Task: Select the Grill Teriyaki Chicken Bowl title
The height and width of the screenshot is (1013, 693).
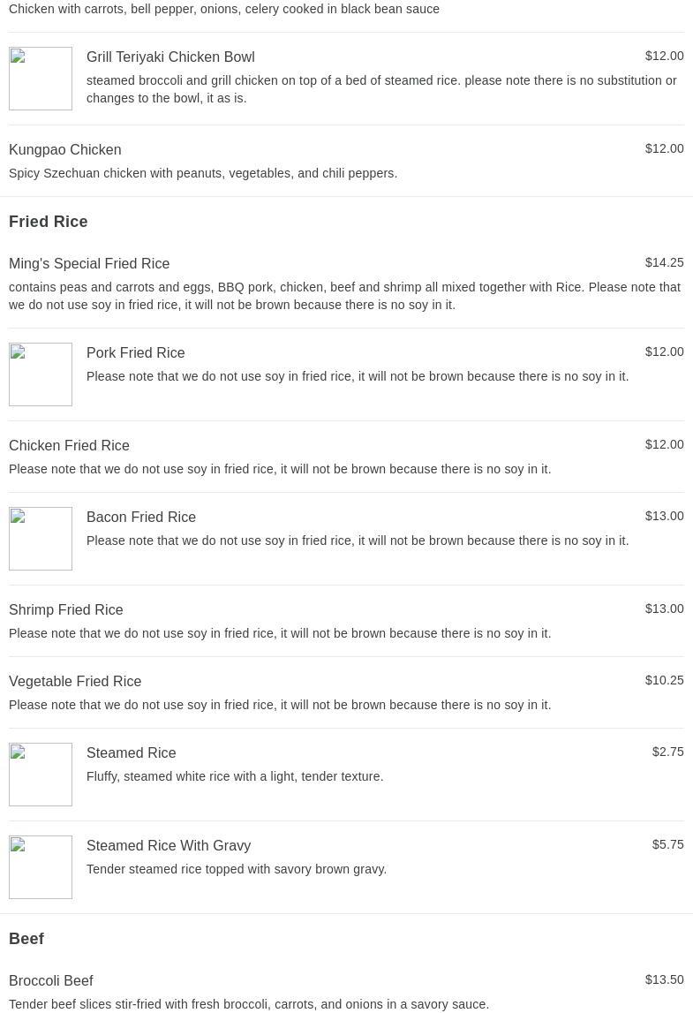Action: [x=170, y=57]
